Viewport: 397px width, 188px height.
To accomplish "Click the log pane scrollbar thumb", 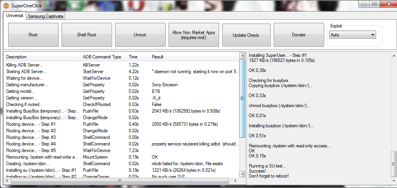I will 394,164.
